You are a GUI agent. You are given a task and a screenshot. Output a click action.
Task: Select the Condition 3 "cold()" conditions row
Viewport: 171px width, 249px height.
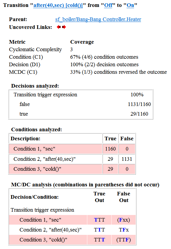point(72,169)
